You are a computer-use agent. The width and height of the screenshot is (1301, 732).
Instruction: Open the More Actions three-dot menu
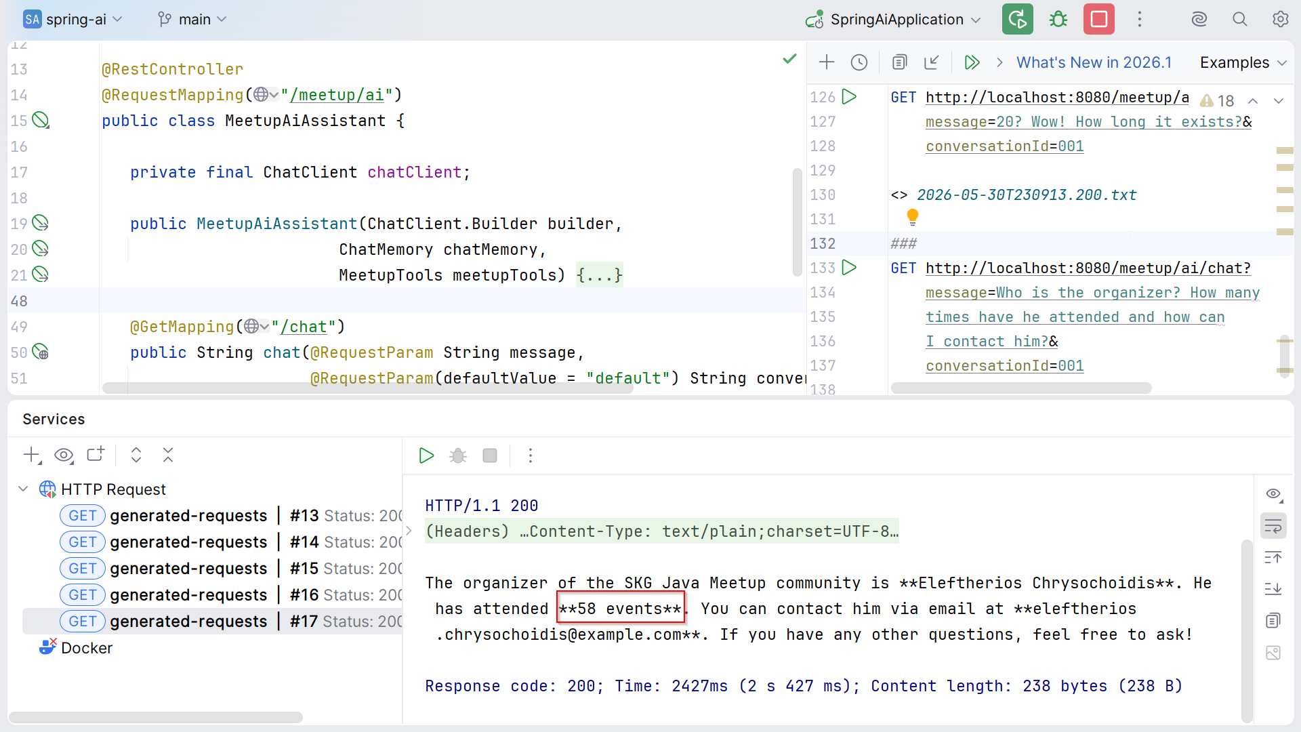pos(1139,19)
